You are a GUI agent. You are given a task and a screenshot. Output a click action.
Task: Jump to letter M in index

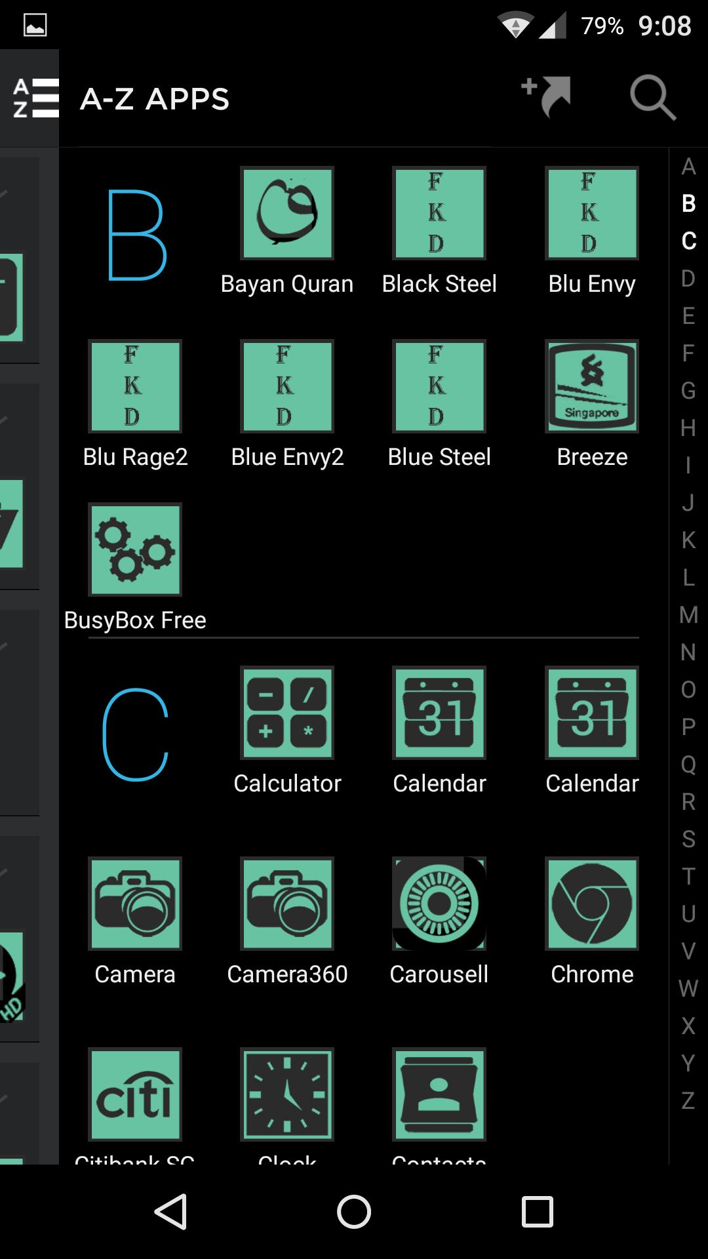coord(688,615)
